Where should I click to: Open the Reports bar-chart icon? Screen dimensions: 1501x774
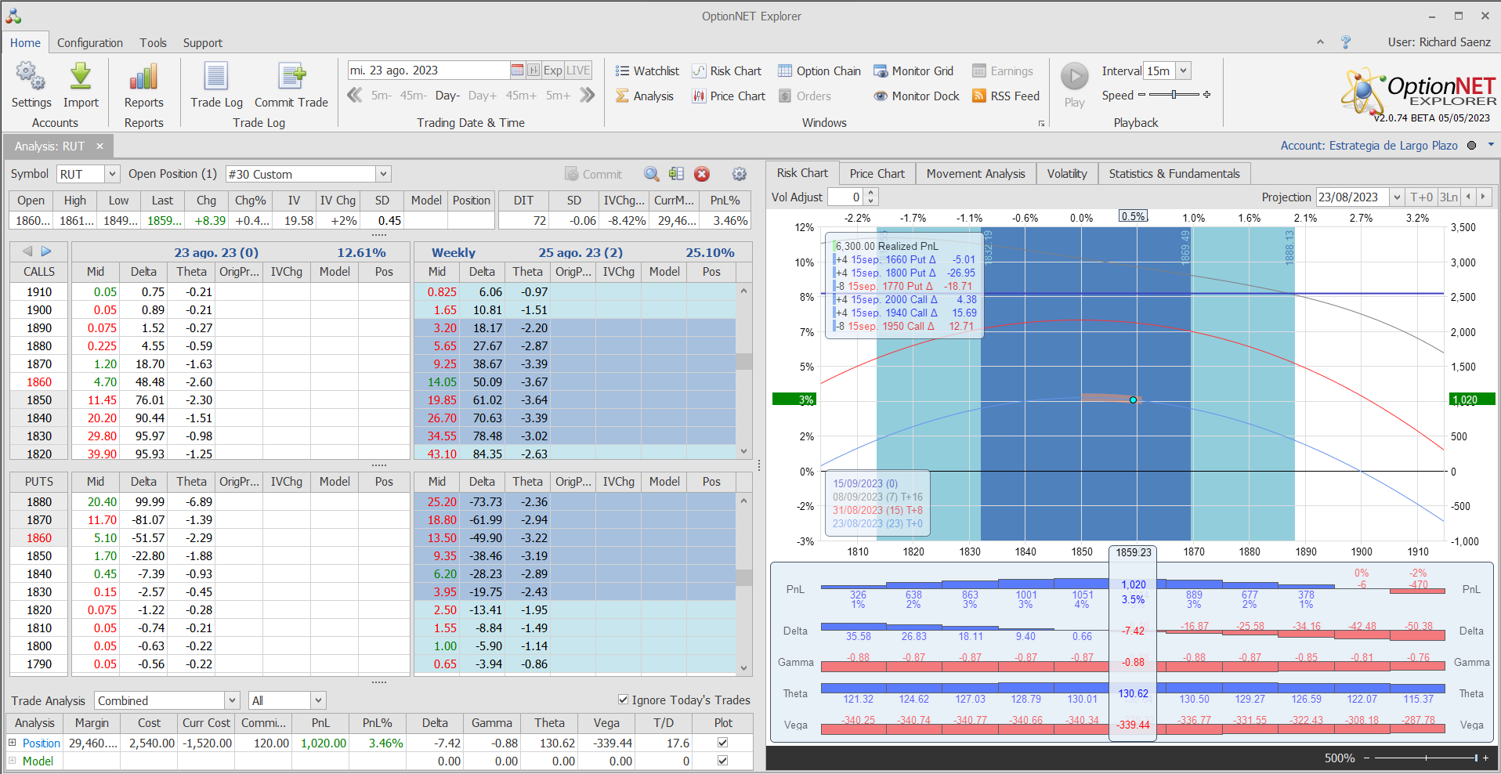(144, 76)
